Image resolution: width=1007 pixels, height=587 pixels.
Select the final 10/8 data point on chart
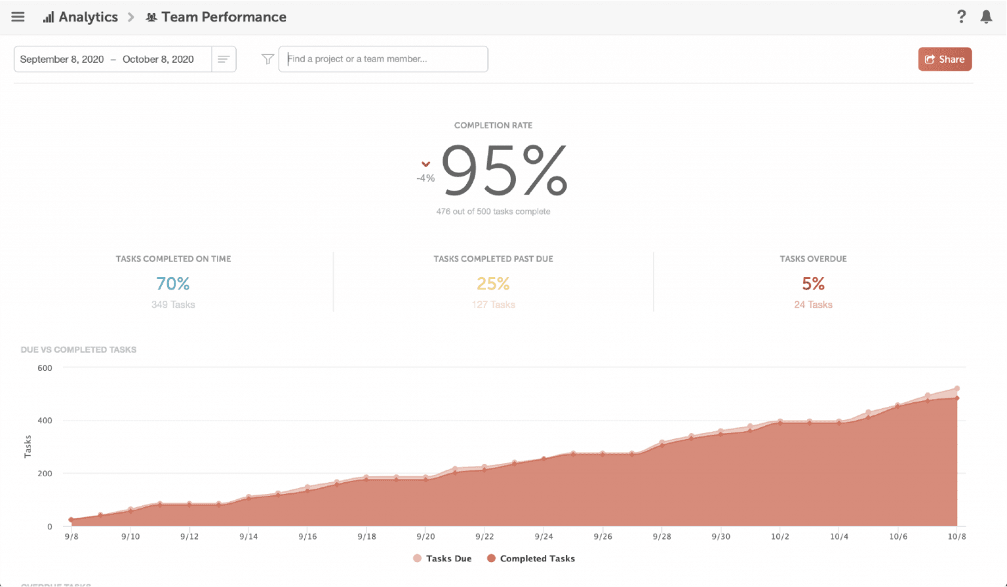(957, 388)
